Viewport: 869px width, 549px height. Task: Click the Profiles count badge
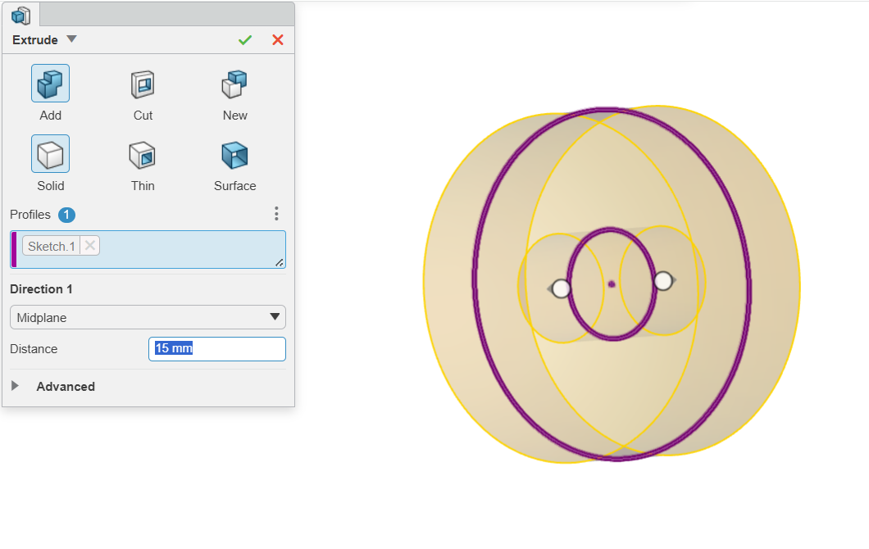(66, 215)
